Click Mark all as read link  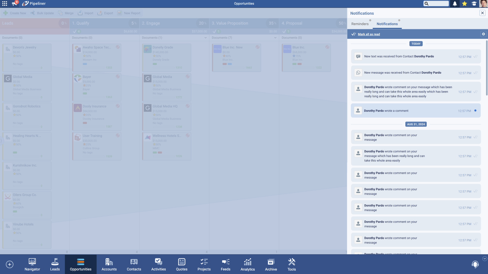point(369,34)
